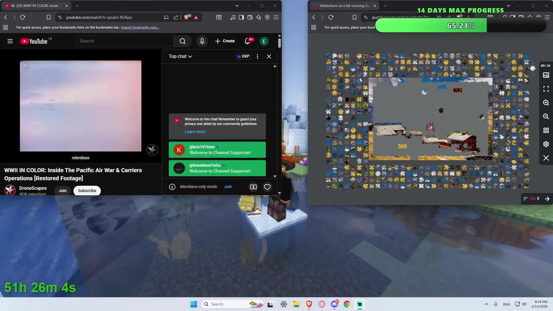
Task: Open Brave VPN shield icon
Action: coord(267,17)
